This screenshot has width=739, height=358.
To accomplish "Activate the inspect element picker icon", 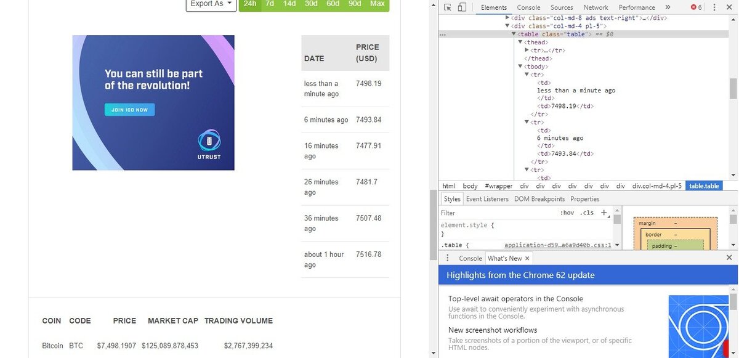I will click(x=446, y=7).
